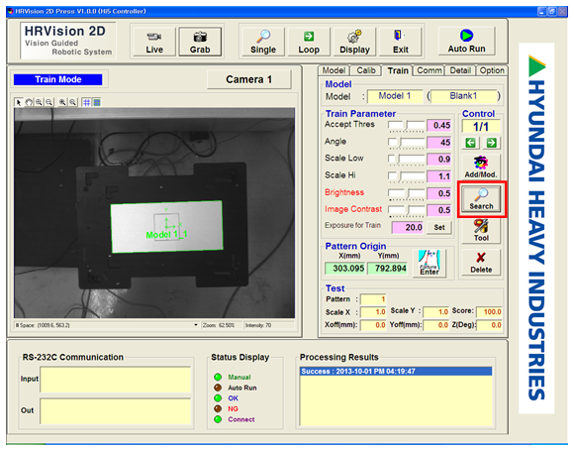Select the Success result entry in Processing Results
The height and width of the screenshot is (449, 574).
coord(396,372)
